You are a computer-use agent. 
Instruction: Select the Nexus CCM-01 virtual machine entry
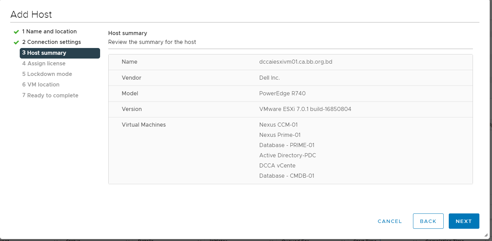coord(278,125)
